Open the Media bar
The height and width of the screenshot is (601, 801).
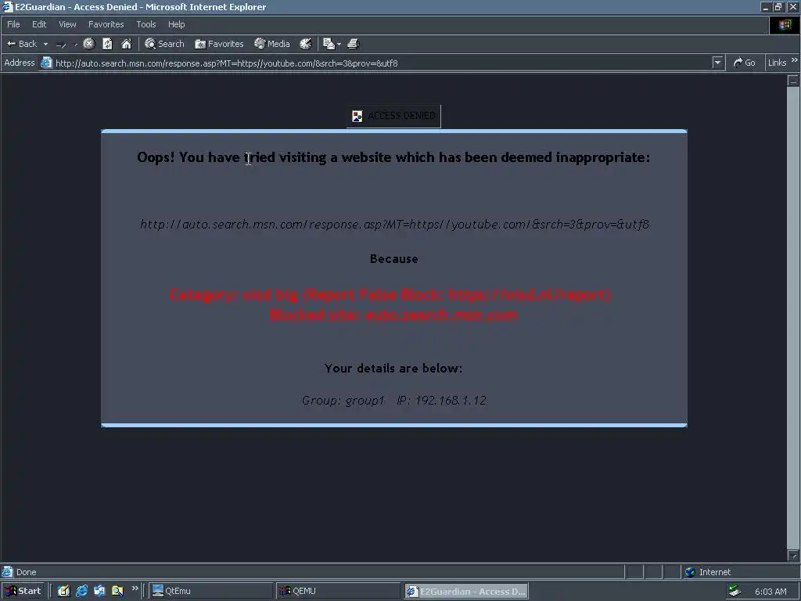(272, 44)
